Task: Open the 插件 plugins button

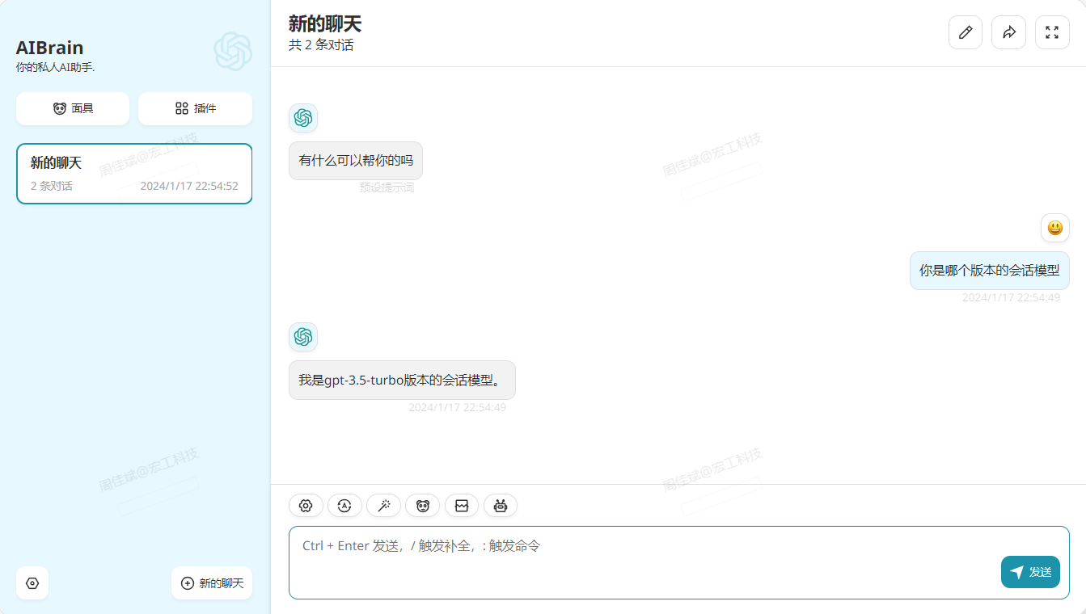Action: click(195, 108)
